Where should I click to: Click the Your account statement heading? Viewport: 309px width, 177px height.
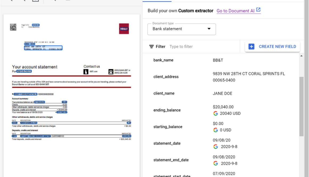35,67
